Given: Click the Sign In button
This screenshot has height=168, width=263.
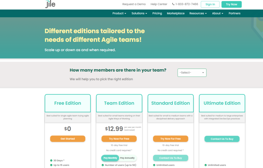Looking at the screenshot, I should pos(210,4).
